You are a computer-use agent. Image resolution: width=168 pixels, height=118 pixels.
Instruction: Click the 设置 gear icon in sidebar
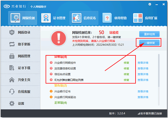click(12, 103)
